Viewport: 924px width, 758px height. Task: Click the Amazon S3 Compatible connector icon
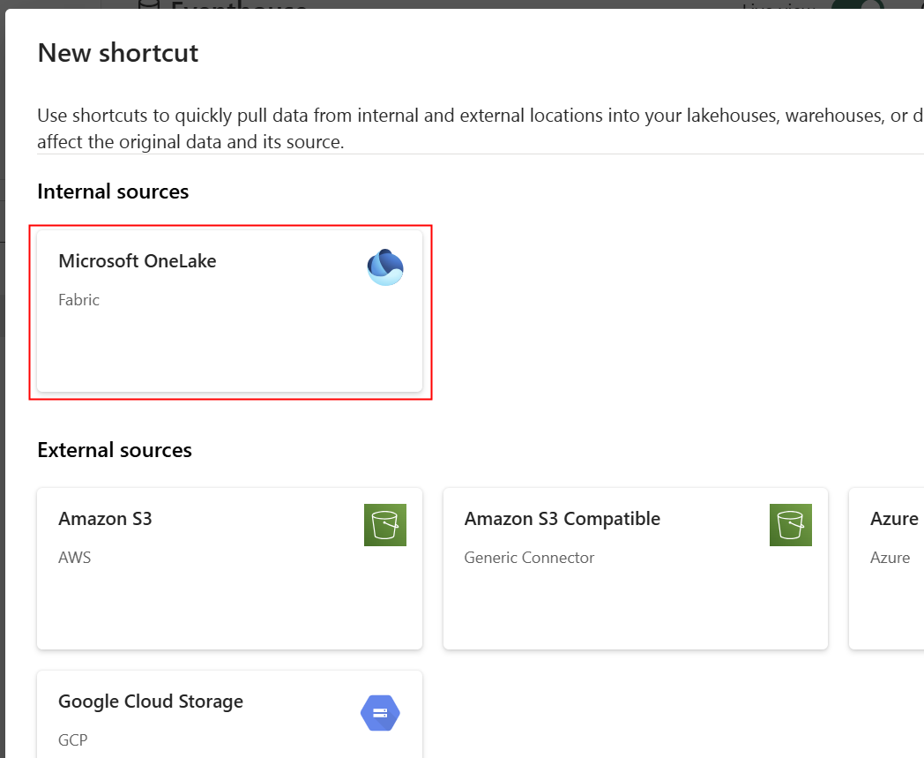791,524
